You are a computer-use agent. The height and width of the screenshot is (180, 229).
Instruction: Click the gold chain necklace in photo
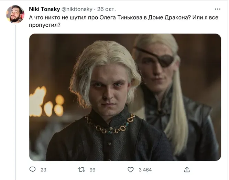pyautogui.click(x=110, y=125)
